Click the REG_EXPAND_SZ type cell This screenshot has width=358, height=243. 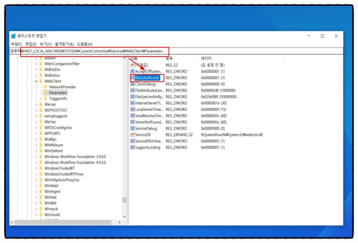click(179, 135)
